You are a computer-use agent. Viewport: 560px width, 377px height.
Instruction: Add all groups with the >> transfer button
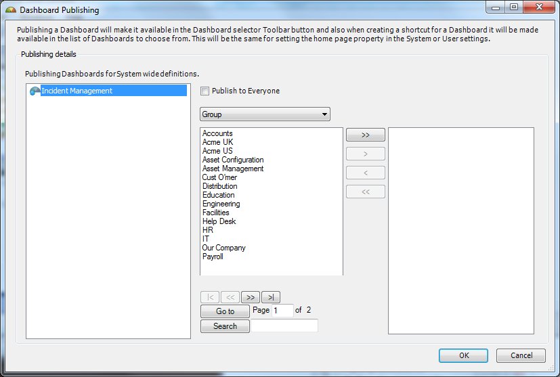(x=366, y=135)
